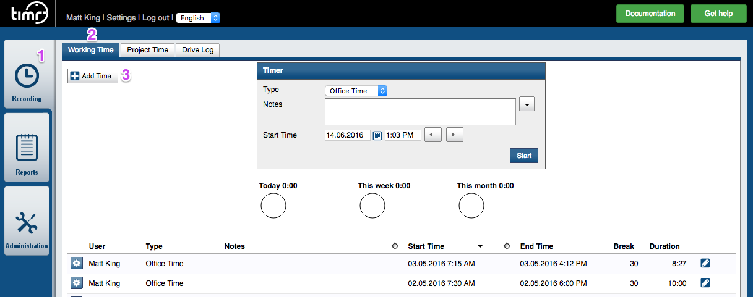The width and height of the screenshot is (753, 297).
Task: Open the Reports section in sidebar
Action: [27, 148]
